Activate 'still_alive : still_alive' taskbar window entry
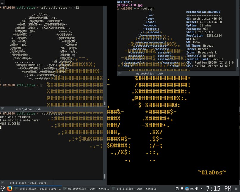The height and width of the screenshot is (192, 240). tap(38, 189)
